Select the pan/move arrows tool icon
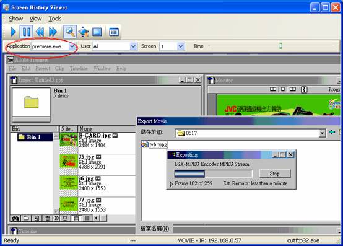Screen dimensions: 343x246 pos(84,32)
